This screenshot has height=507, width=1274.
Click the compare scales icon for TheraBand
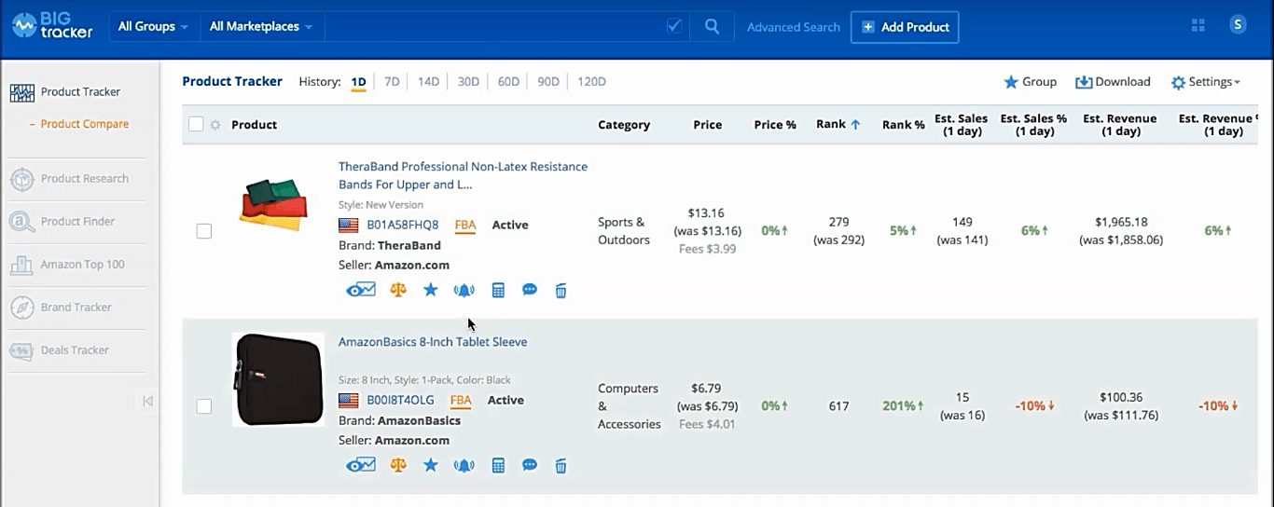[398, 291]
